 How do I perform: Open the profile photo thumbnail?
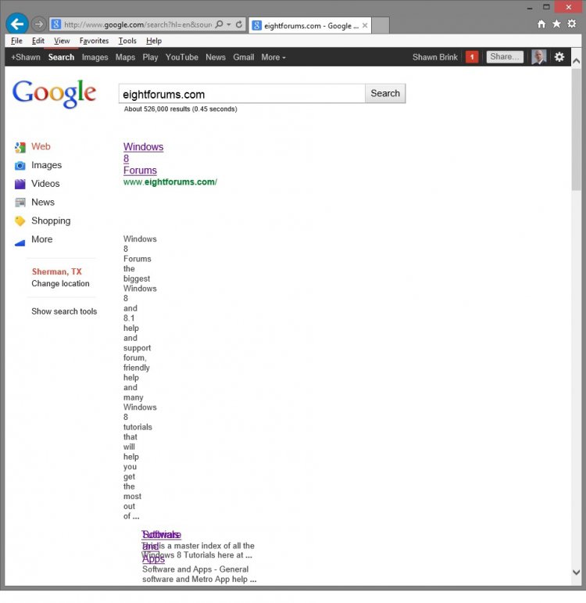point(539,57)
